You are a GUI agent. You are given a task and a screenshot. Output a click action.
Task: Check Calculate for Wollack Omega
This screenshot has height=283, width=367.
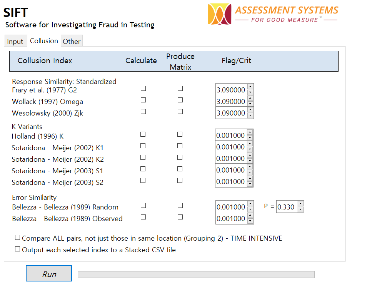(143, 100)
